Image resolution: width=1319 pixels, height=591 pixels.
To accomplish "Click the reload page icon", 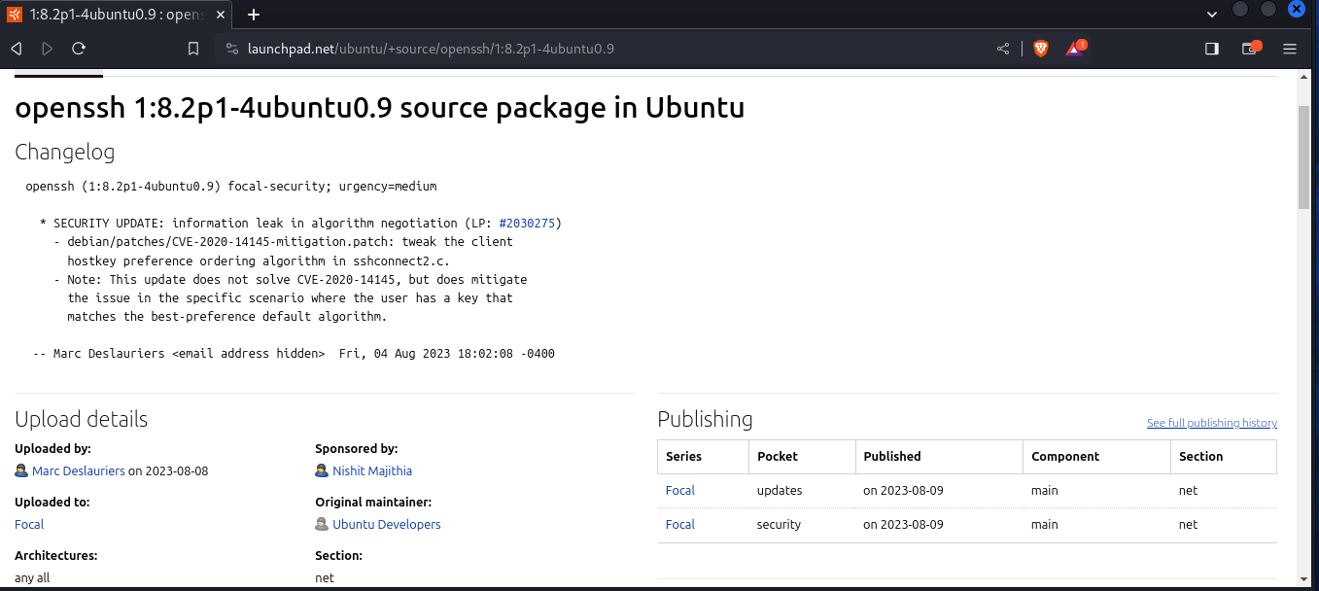I will click(79, 49).
